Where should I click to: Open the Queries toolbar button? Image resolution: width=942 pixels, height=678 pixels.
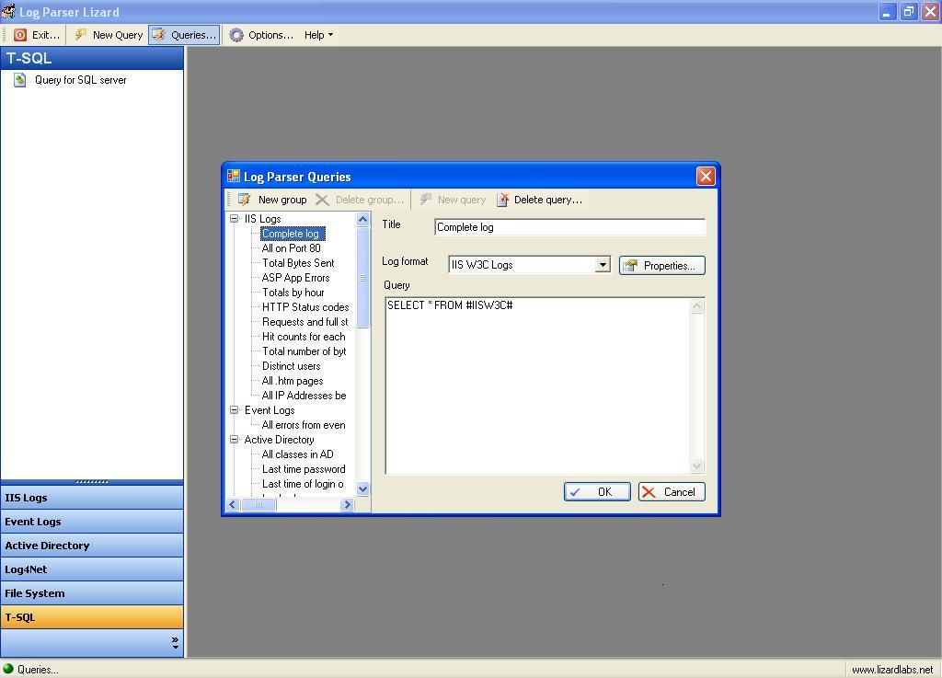pos(184,35)
